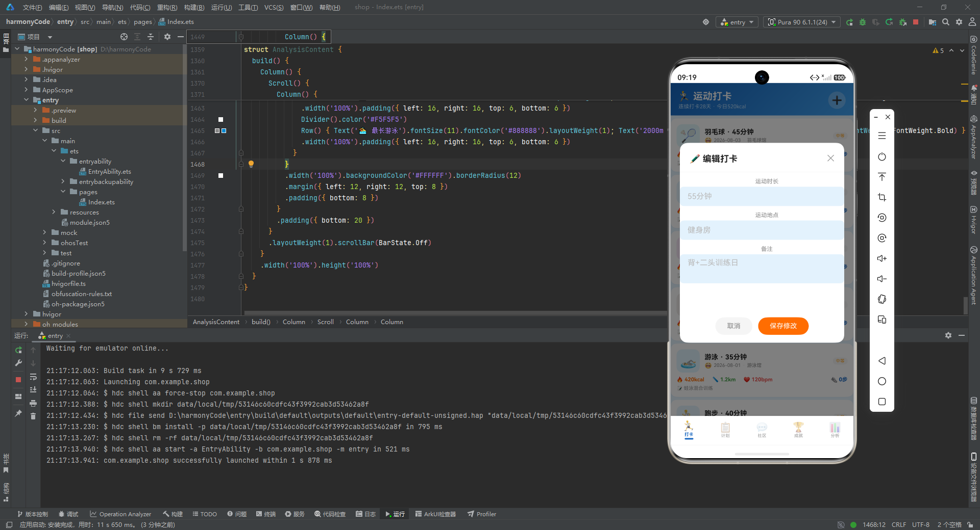Open the user account profile icon
Image resolution: width=980 pixels, height=530 pixels.
[972, 22]
